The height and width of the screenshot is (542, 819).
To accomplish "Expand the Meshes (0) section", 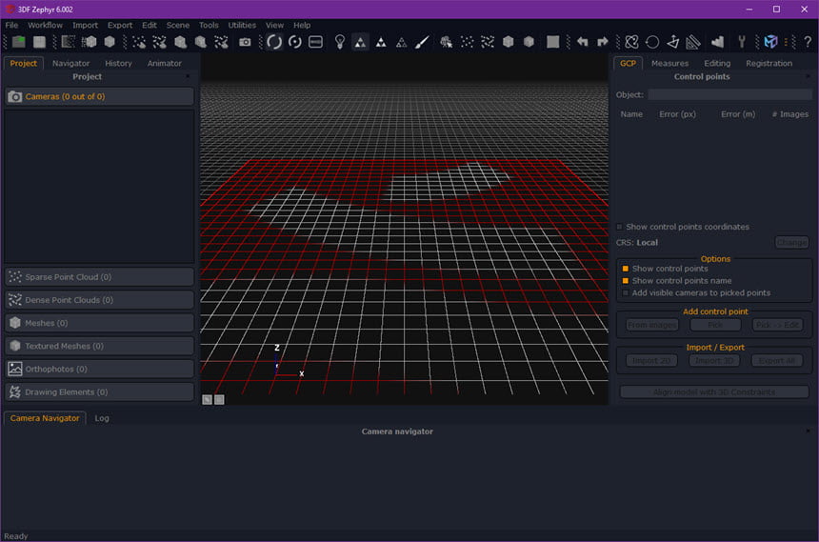I will [99, 323].
